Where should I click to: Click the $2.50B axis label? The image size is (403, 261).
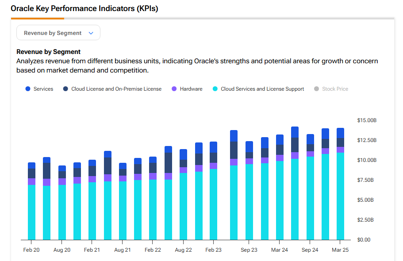tap(365, 220)
